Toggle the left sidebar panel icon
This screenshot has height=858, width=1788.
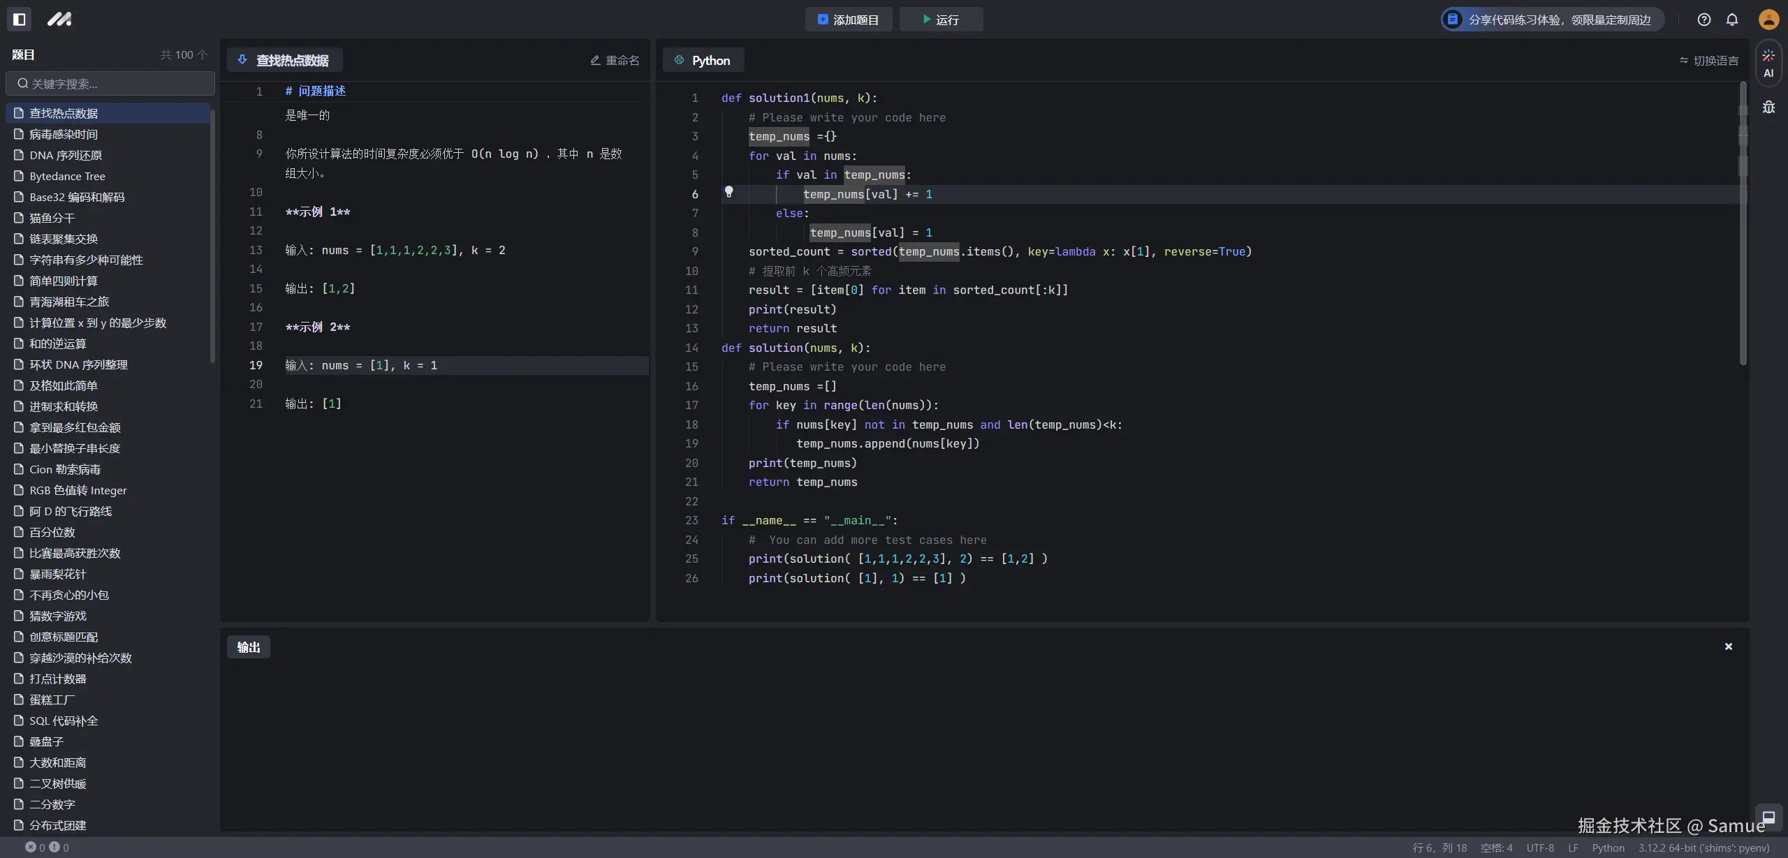click(x=19, y=20)
